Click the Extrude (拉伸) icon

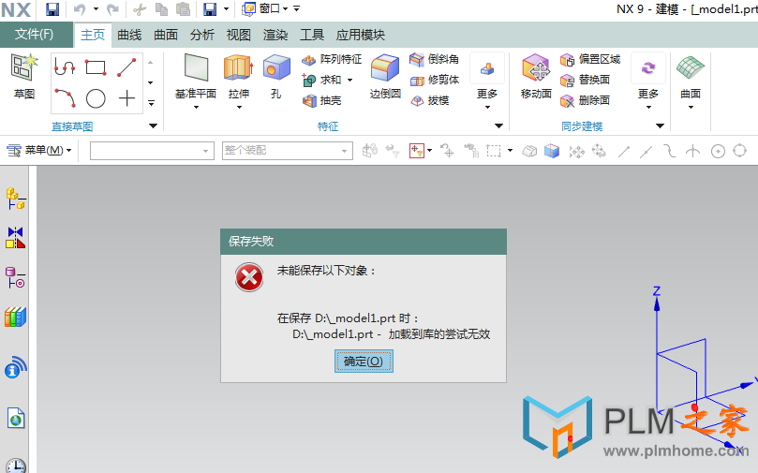238,67
